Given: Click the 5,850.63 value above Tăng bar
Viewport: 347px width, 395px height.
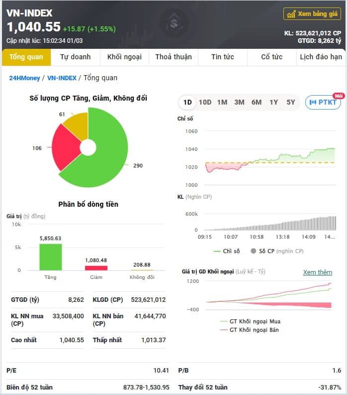Looking at the screenshot, I should click(x=50, y=238).
